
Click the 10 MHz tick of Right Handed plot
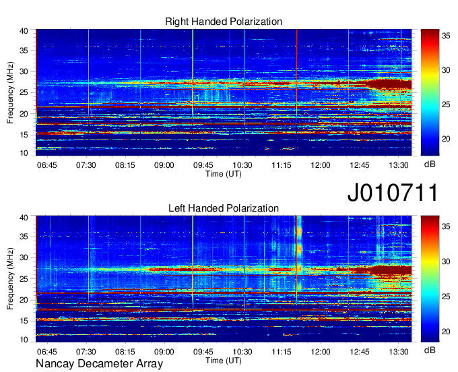tap(24, 153)
